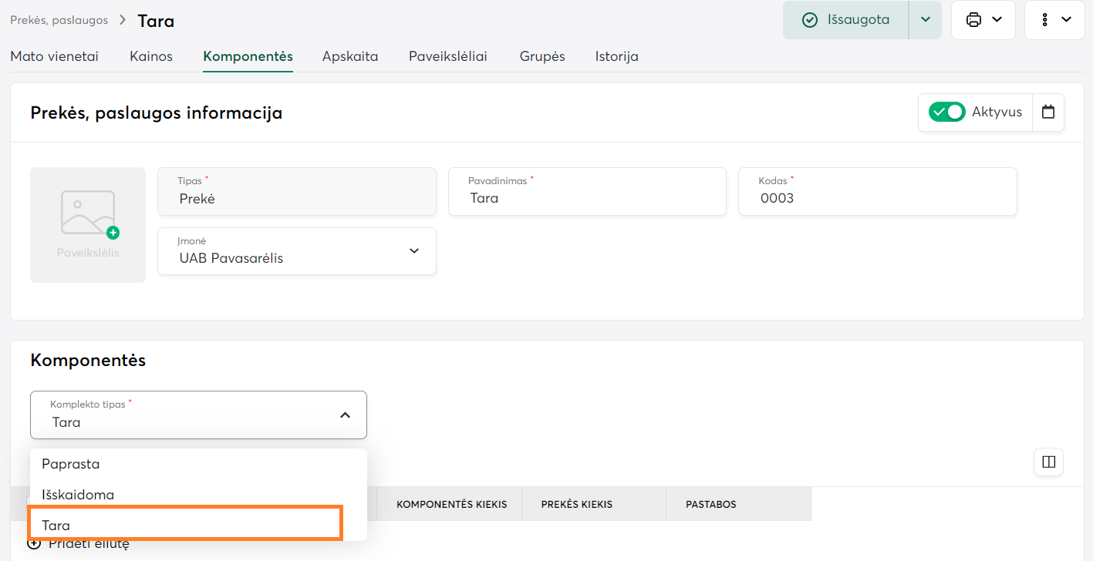This screenshot has height=561, width=1093.
Task: Click the plus icon to add row
Action: click(34, 544)
